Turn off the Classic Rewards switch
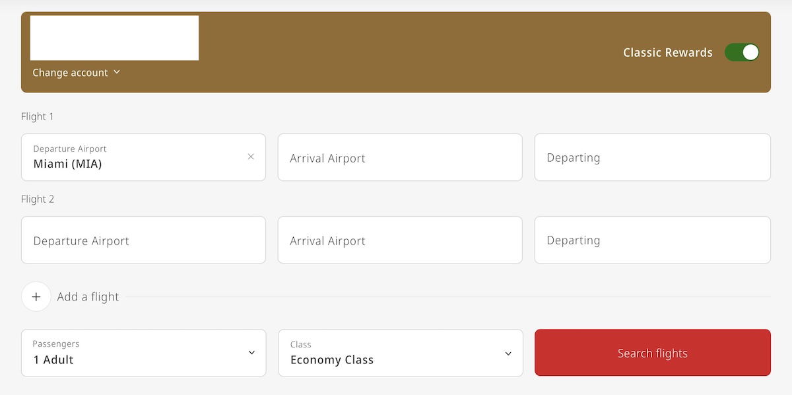Viewport: 792px width, 395px height. 742,53
